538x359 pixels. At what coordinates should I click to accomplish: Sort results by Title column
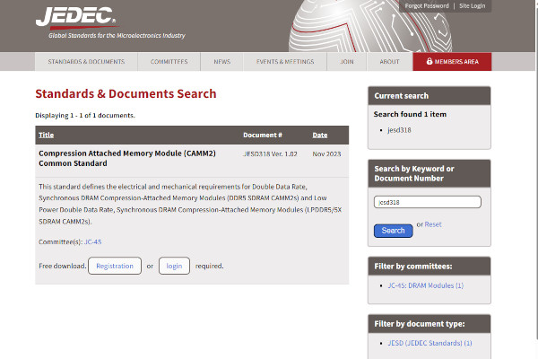[x=47, y=136]
